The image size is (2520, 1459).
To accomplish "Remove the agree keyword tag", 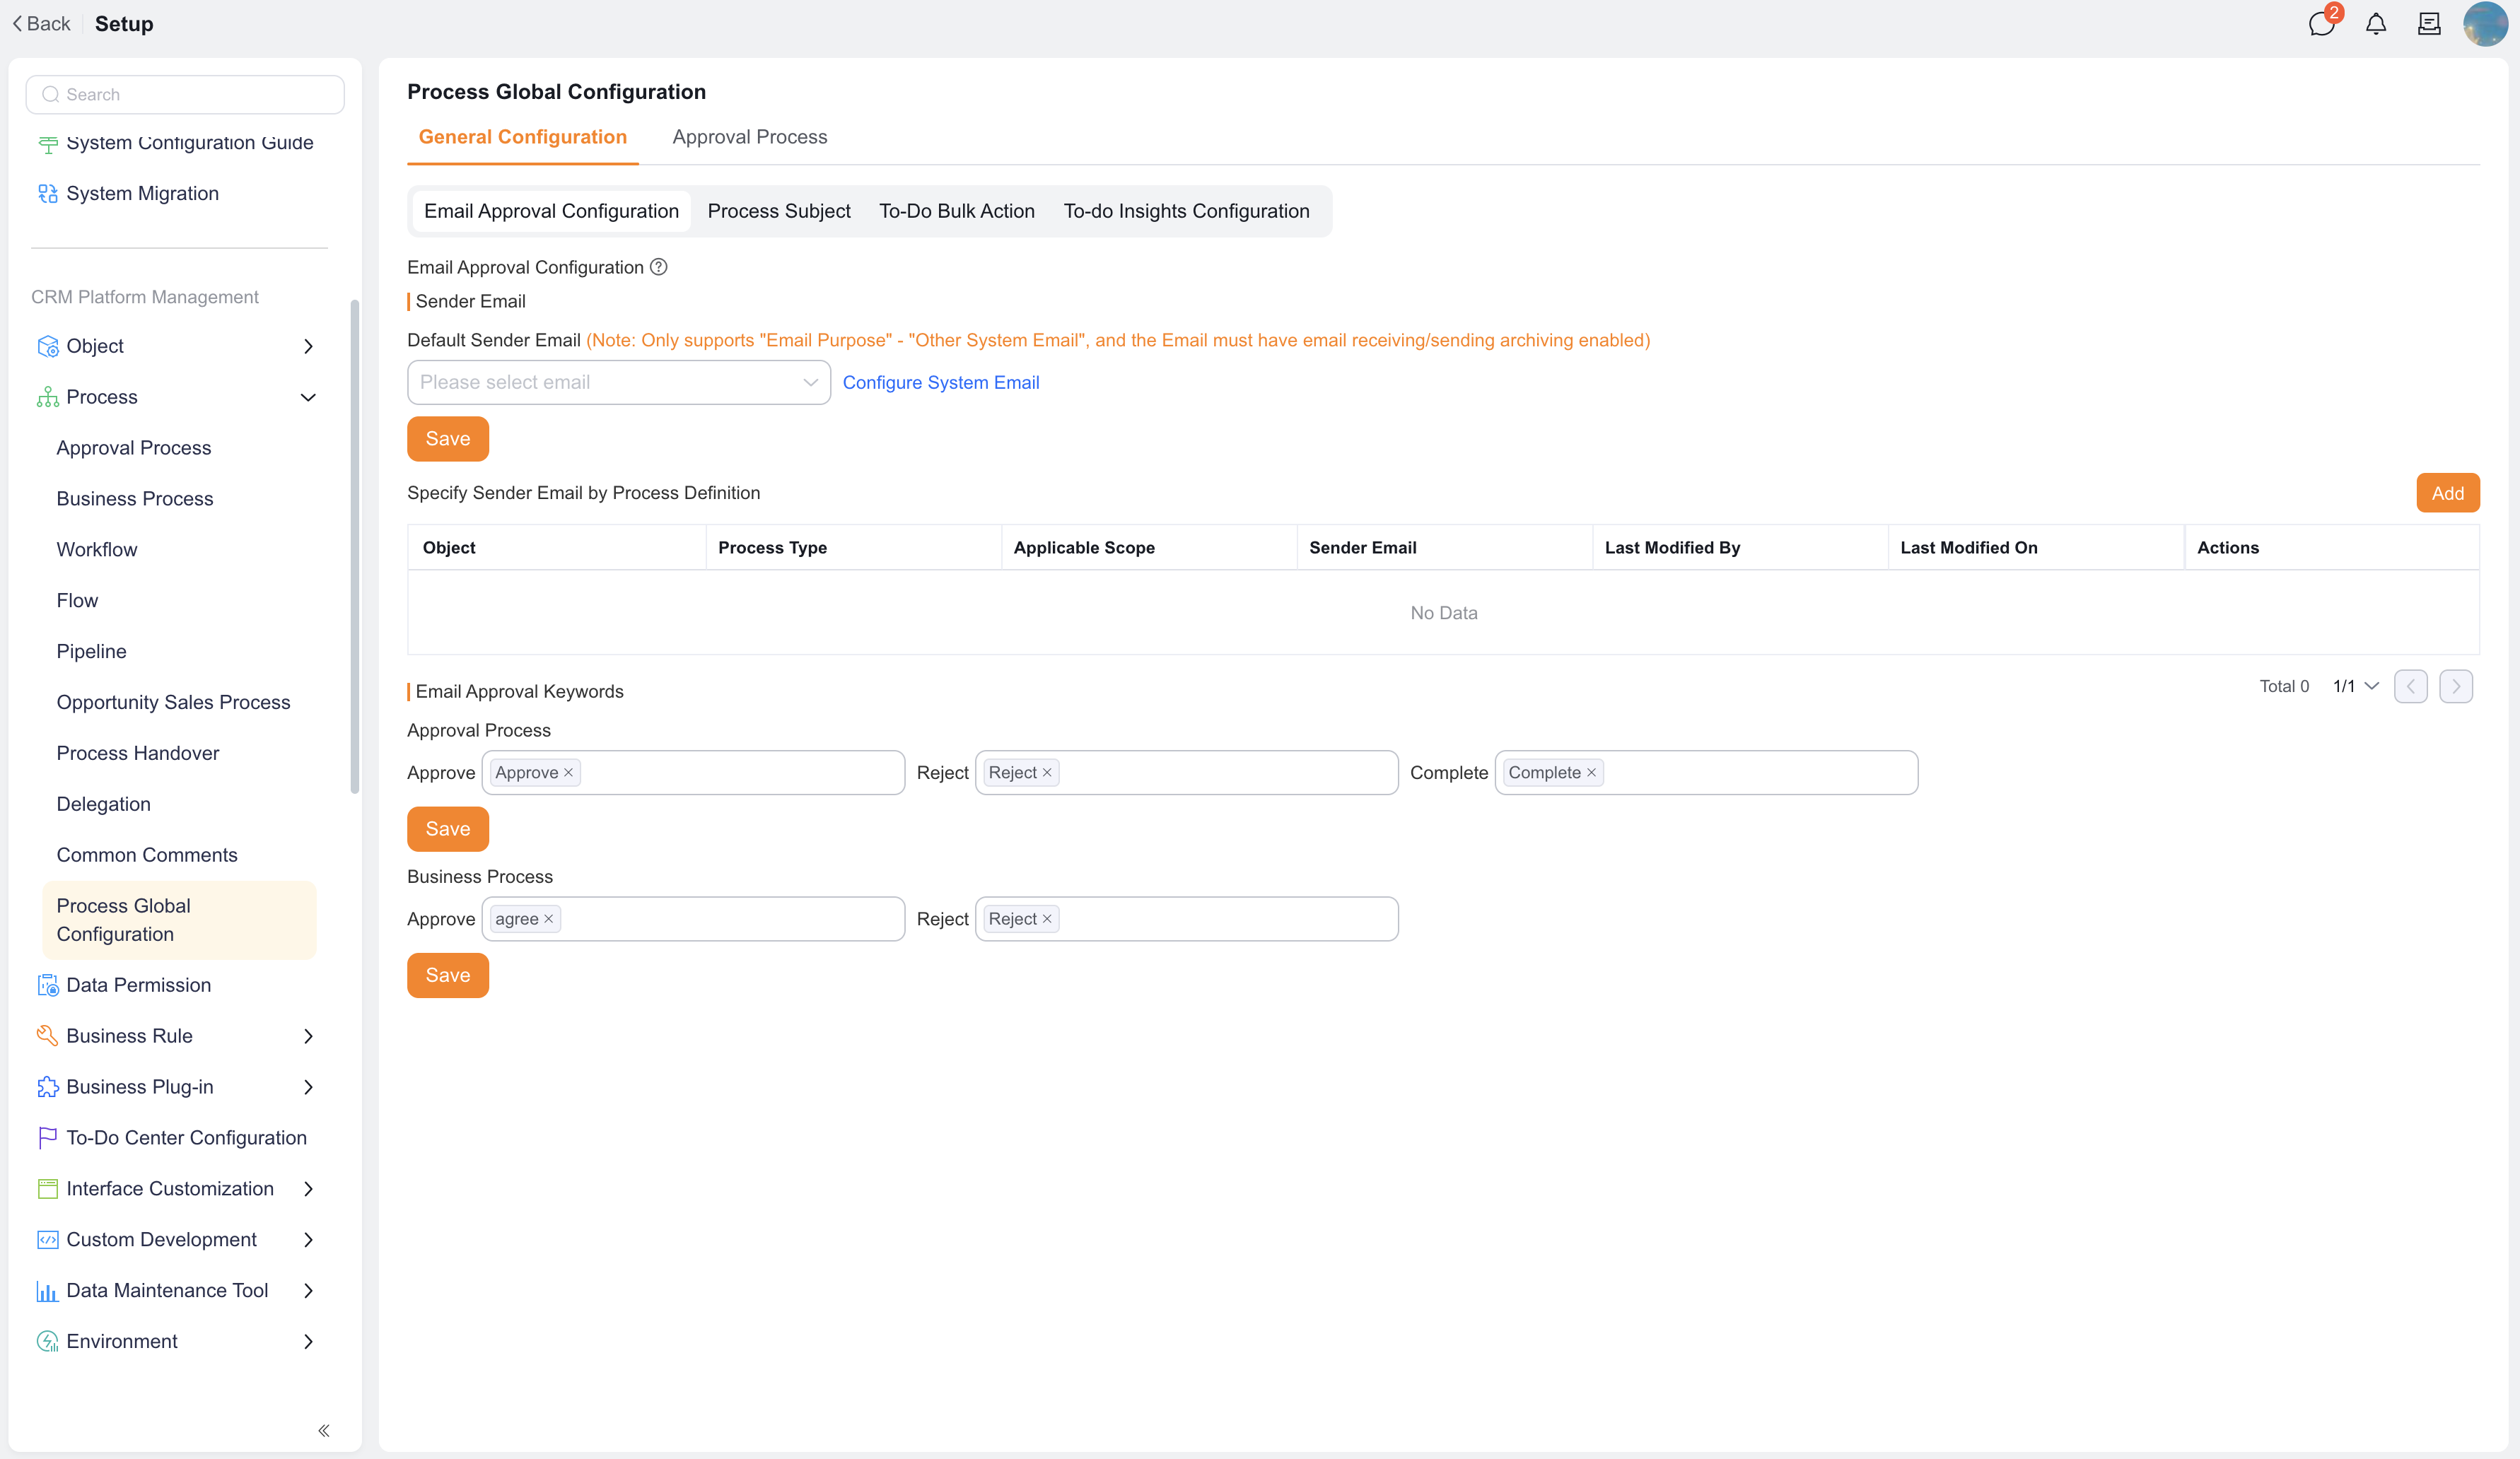I will click(x=548, y=919).
